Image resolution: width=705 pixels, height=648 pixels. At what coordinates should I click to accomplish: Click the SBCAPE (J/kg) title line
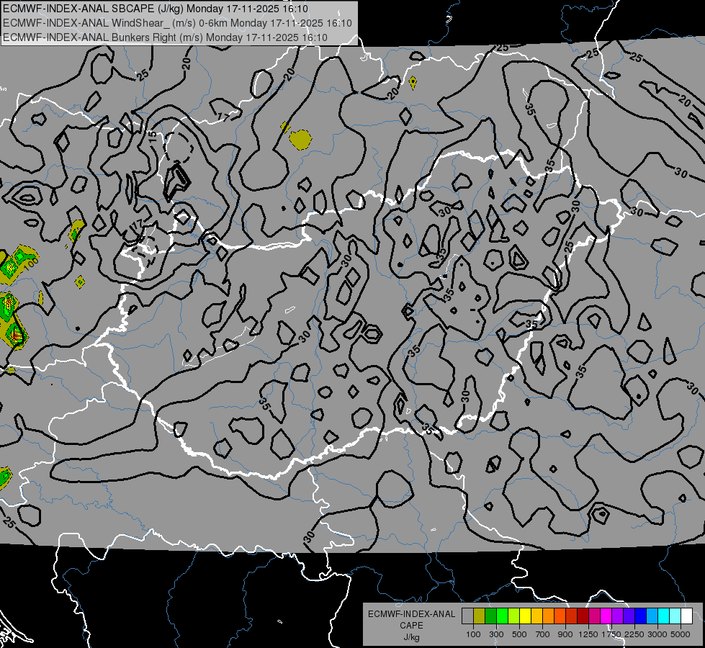point(156,9)
